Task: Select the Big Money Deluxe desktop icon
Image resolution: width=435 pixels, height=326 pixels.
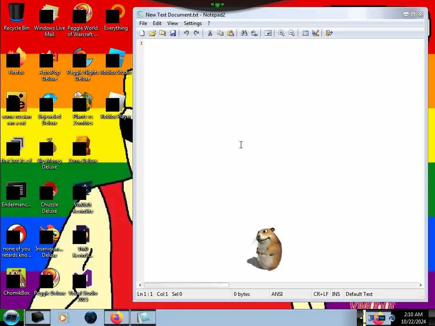Action: click(49, 153)
